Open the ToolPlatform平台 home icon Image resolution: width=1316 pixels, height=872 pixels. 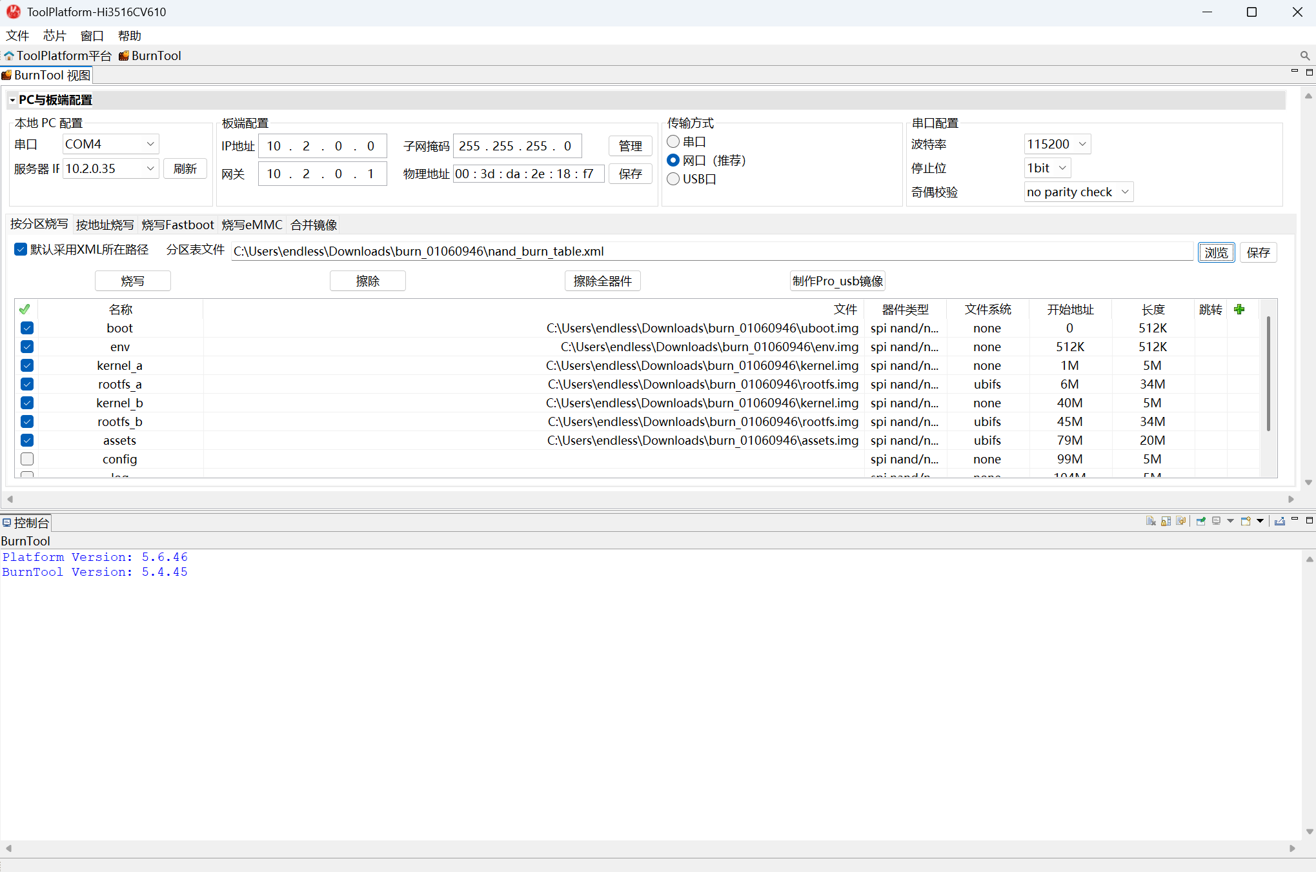click(9, 56)
